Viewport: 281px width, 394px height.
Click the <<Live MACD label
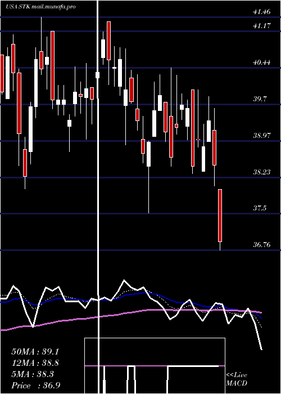(237, 379)
